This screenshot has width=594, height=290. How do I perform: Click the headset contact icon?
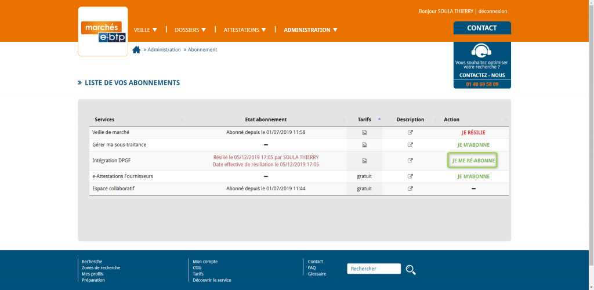pyautogui.click(x=481, y=50)
